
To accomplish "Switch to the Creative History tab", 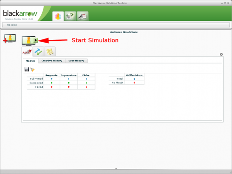I will (x=52, y=61).
